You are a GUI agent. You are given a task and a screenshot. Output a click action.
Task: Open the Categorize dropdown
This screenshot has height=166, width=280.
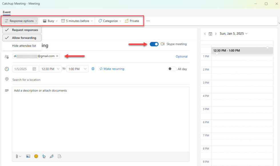110,21
